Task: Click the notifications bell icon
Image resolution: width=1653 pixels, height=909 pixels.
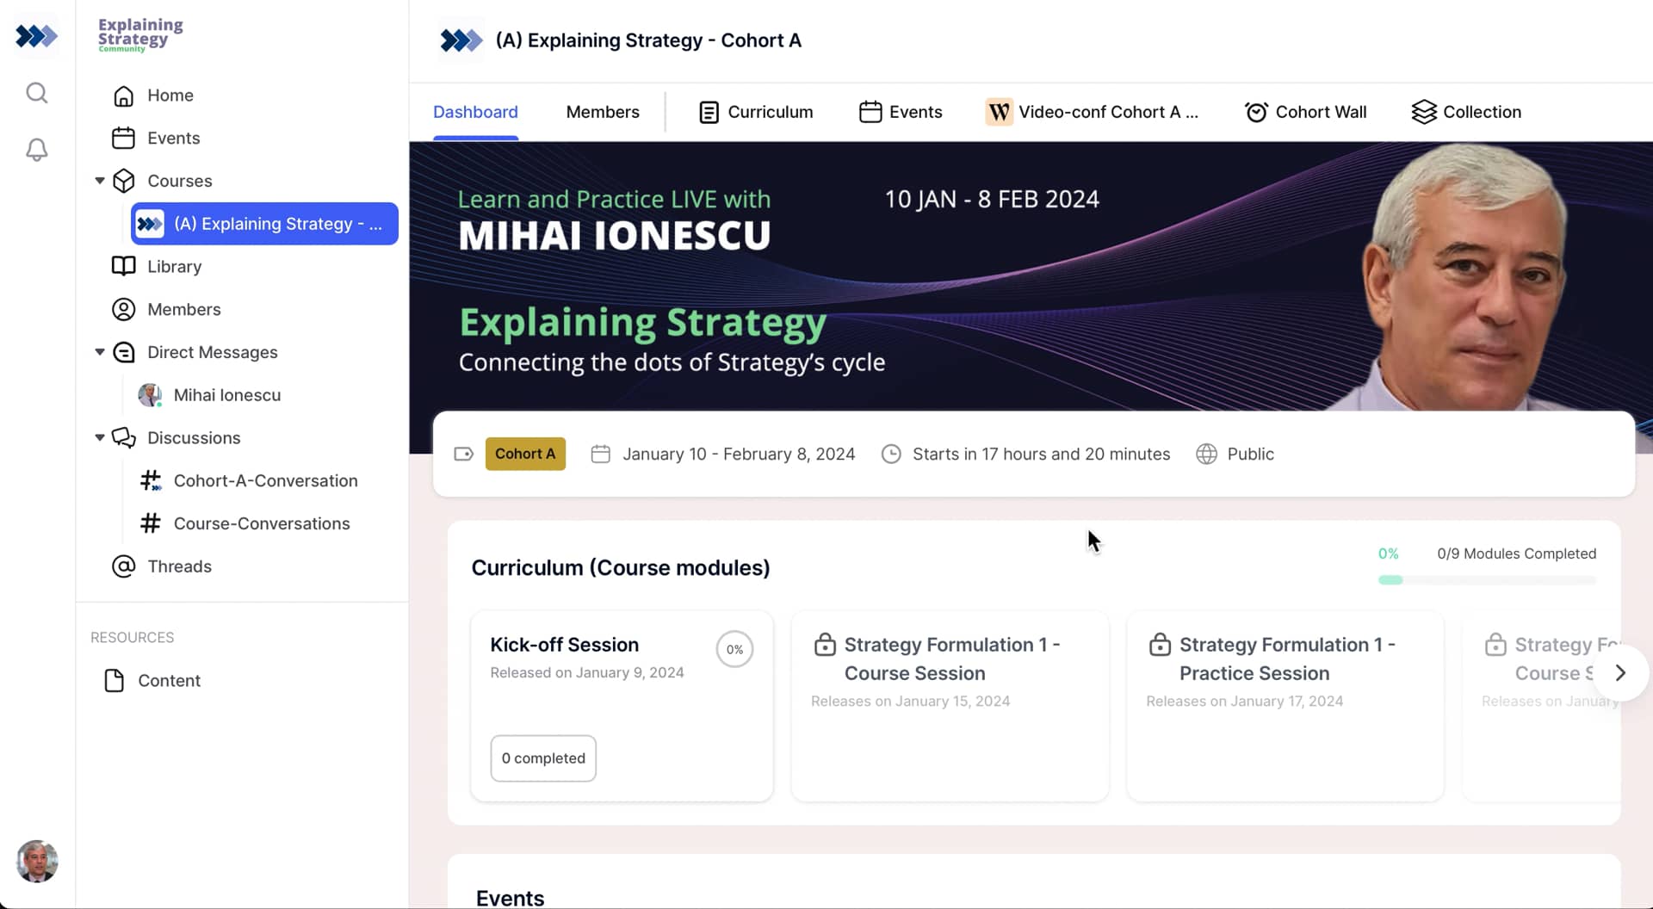Action: [37, 150]
